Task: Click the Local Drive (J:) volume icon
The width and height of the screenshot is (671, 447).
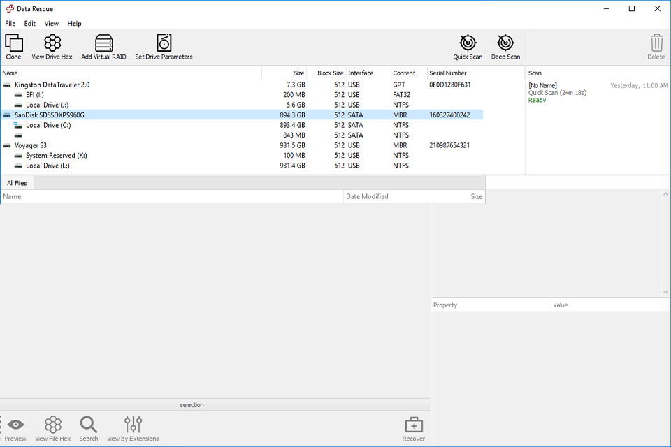Action: 18,105
